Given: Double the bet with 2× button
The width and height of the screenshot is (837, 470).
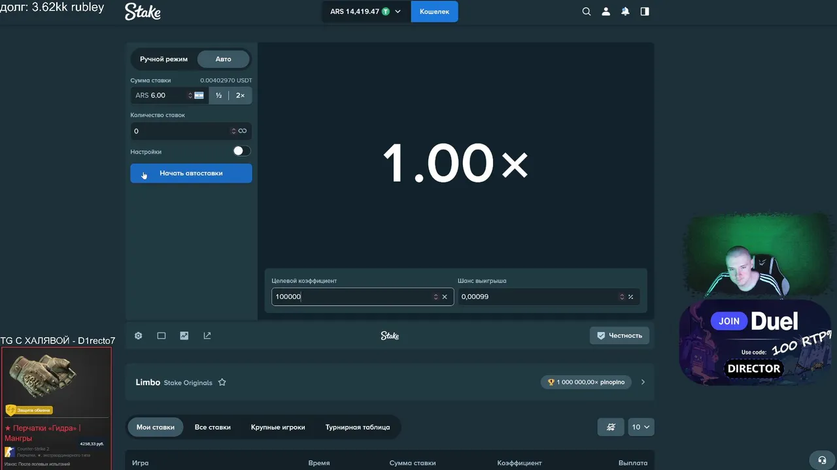Looking at the screenshot, I should pyautogui.click(x=240, y=95).
